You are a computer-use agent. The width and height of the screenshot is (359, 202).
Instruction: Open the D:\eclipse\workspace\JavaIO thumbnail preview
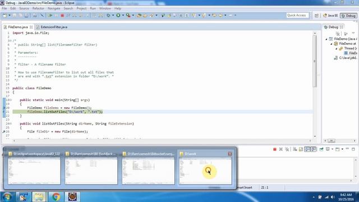pos(34,171)
